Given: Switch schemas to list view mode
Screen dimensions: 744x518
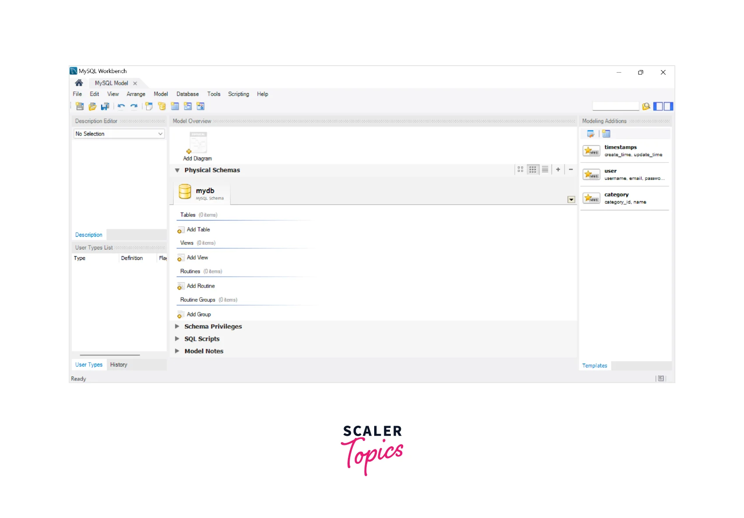Looking at the screenshot, I should (545, 170).
